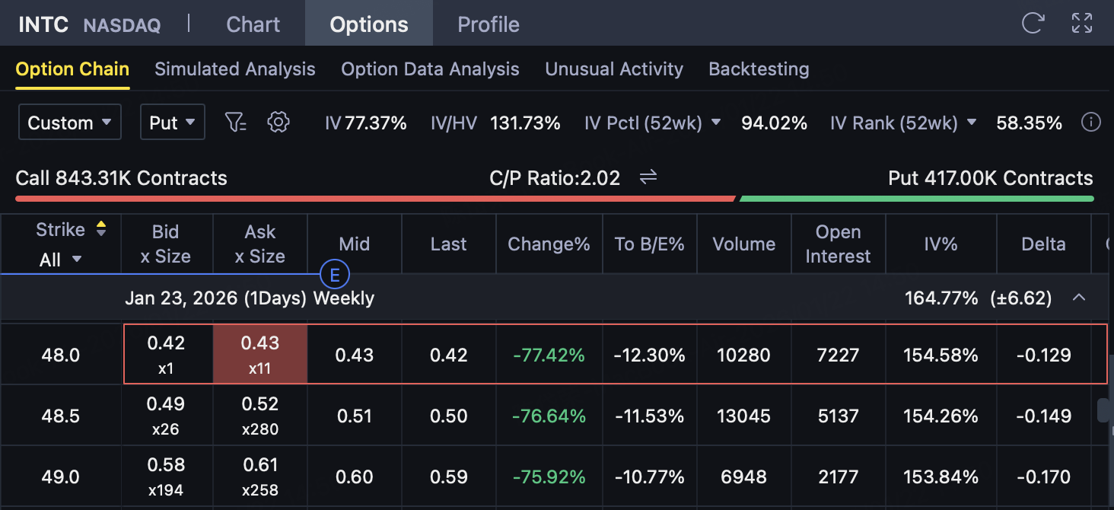The height and width of the screenshot is (510, 1114).
Task: Open the Put option type dropdown
Action: pos(172,123)
